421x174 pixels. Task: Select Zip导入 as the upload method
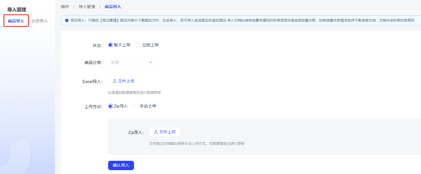[111, 106]
